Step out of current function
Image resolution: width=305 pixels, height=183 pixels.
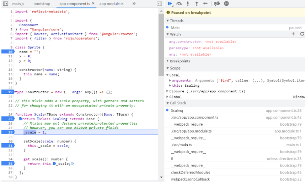pos(197,4)
